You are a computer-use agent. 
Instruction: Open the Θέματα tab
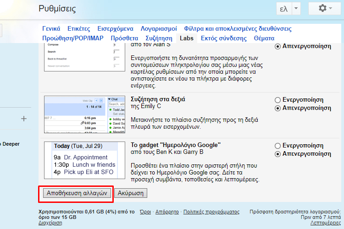click(x=264, y=38)
